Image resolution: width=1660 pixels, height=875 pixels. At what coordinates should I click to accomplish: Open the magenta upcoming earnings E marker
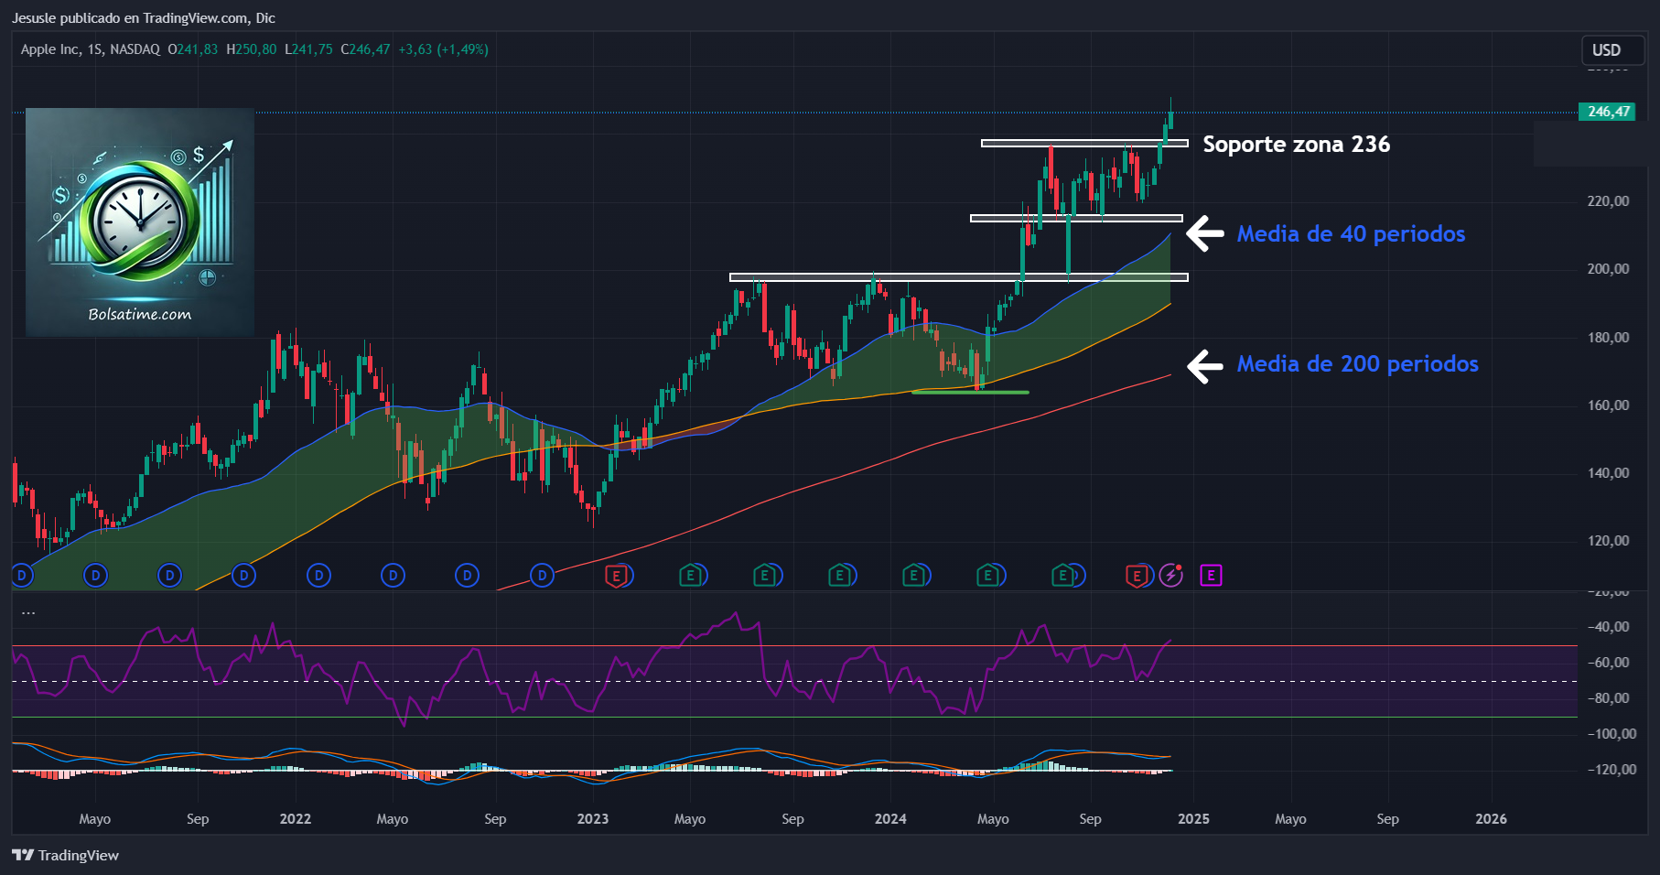pos(1211,575)
